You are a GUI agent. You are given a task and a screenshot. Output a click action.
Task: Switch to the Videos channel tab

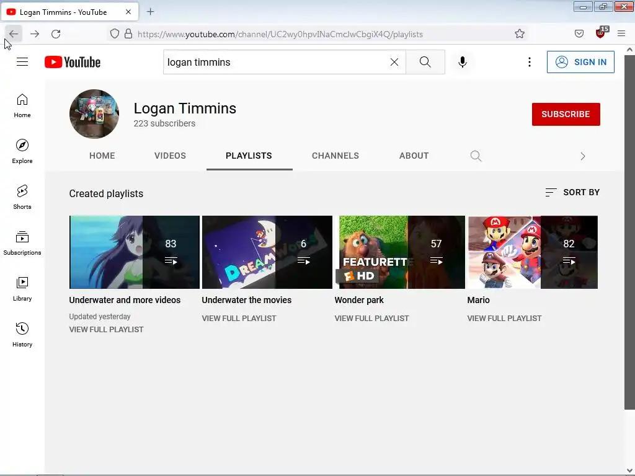[170, 156]
